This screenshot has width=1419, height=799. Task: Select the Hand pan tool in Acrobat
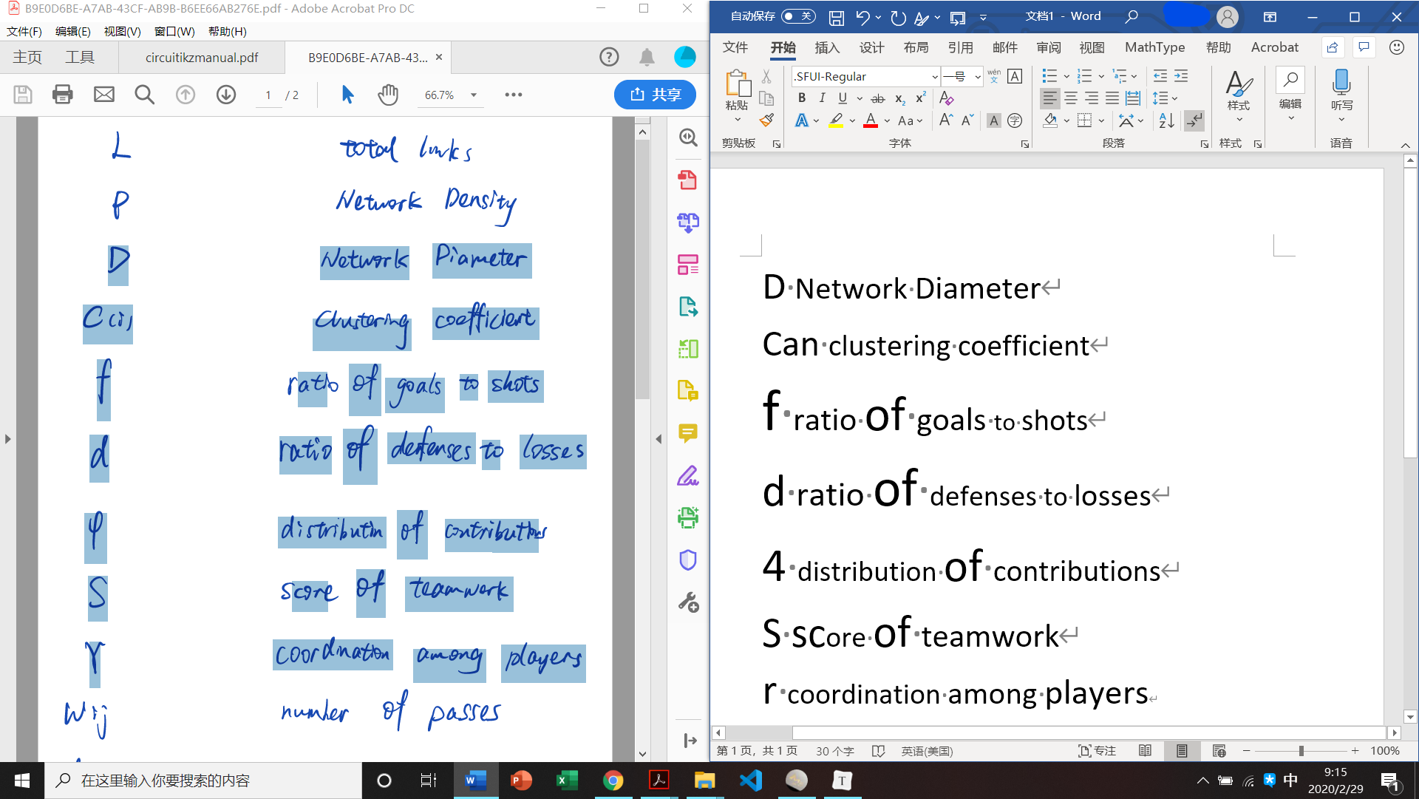(x=387, y=95)
